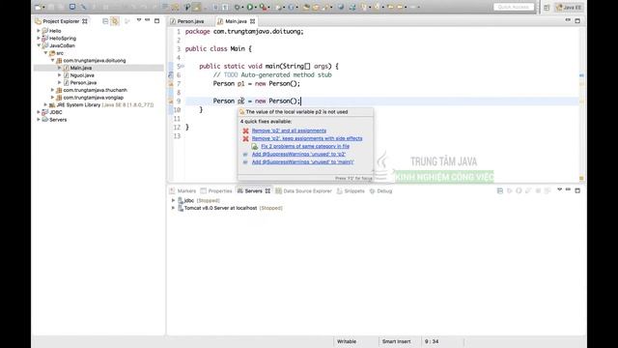Image resolution: width=618 pixels, height=348 pixels.
Task: Maximize the Servers bottom panel
Action: pos(577,190)
